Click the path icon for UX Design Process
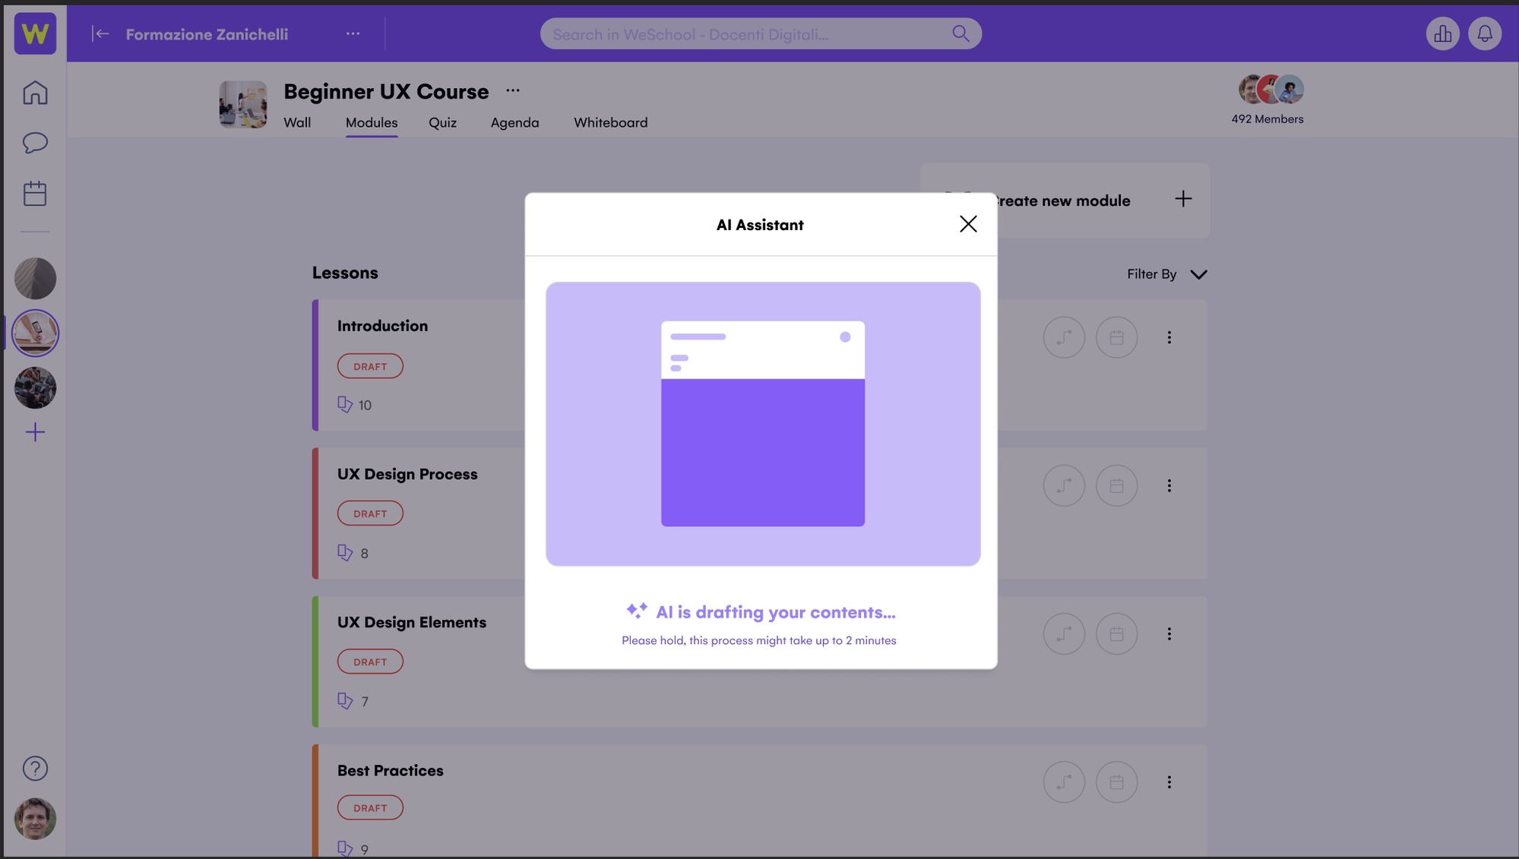The width and height of the screenshot is (1519, 859). 1063,485
